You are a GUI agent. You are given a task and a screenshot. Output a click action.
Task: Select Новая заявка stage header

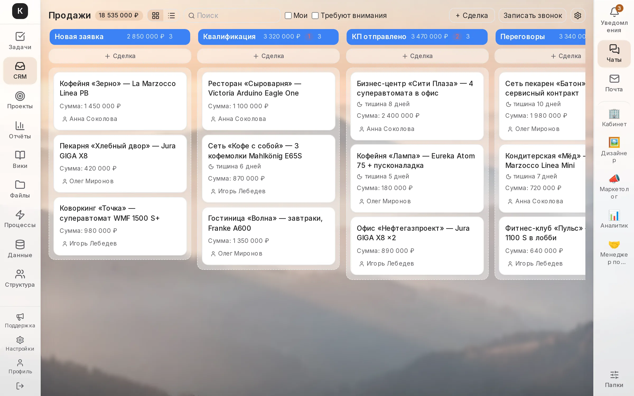[x=120, y=37]
